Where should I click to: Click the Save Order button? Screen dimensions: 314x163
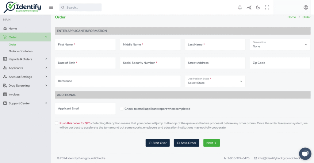pos(186,143)
